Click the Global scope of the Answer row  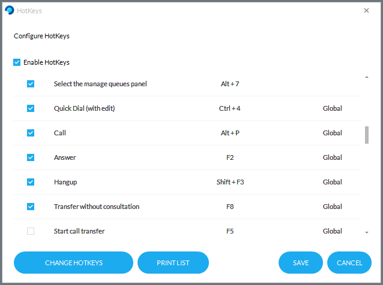click(332, 157)
